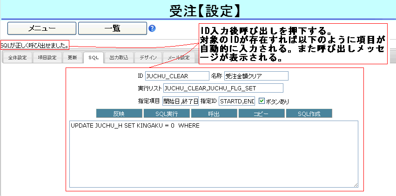Click the コピー button

pos(262,114)
